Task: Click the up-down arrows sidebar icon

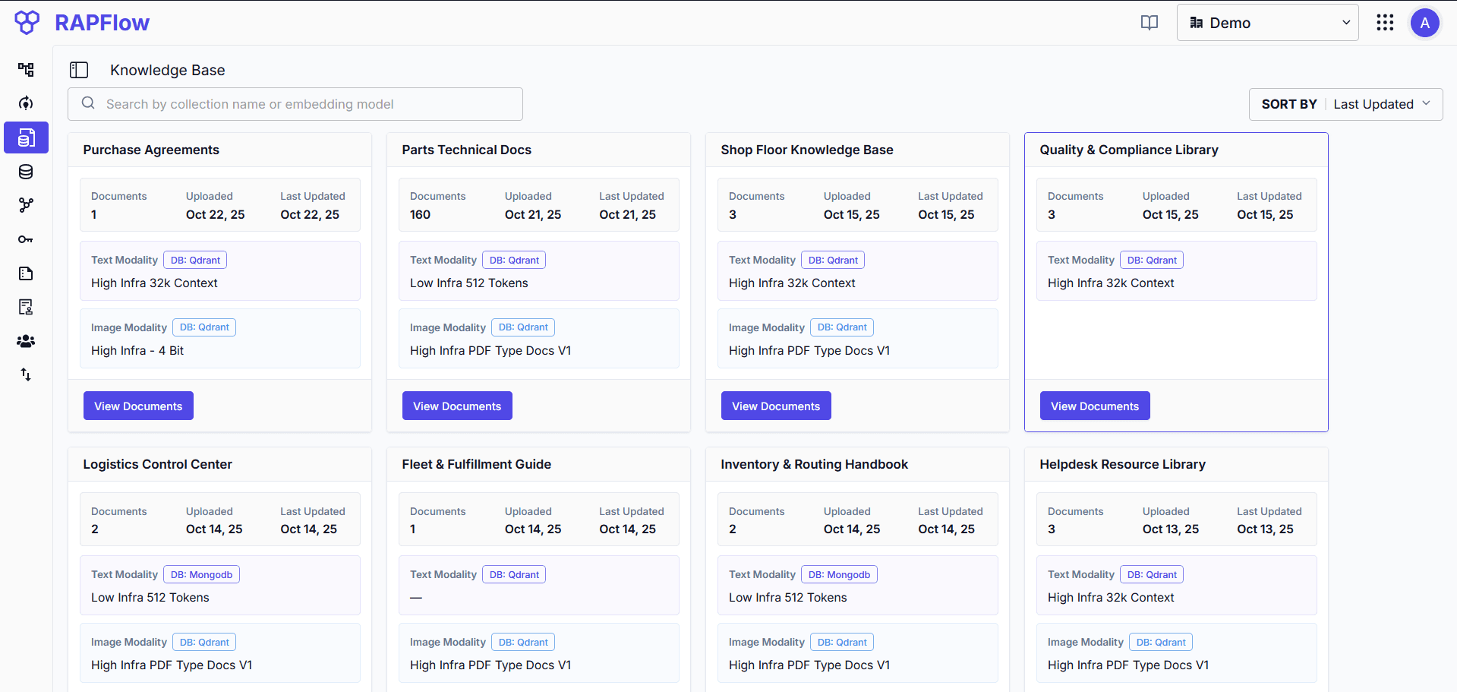Action: 26,374
